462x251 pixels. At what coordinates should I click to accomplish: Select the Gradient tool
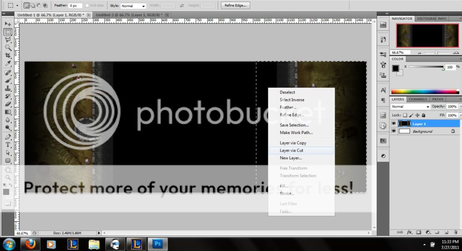(x=8, y=112)
